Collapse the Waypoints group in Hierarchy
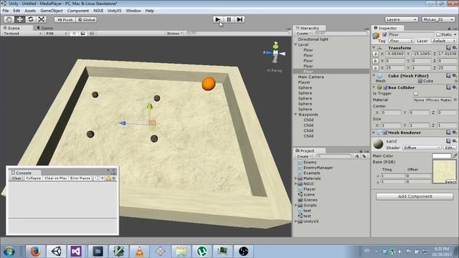This screenshot has width=459, height=258. tap(295, 115)
